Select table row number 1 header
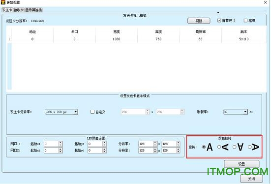The image size is (271, 184). (x=9, y=39)
